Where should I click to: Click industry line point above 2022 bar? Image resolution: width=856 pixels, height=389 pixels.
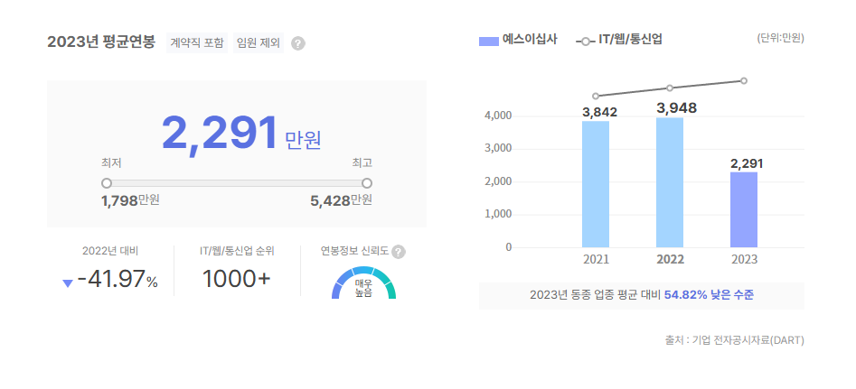click(x=670, y=88)
